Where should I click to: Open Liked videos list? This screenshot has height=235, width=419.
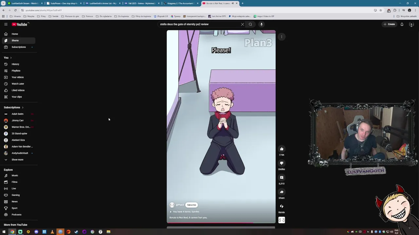[x=18, y=90]
